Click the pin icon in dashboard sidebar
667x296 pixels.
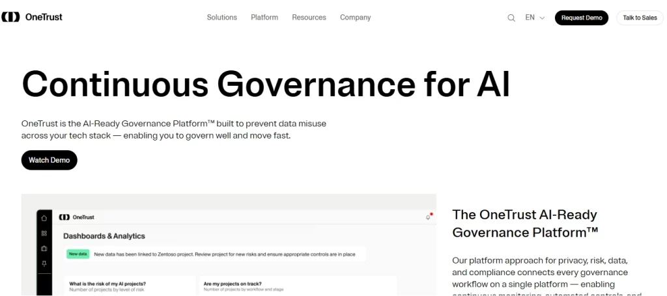click(x=44, y=263)
